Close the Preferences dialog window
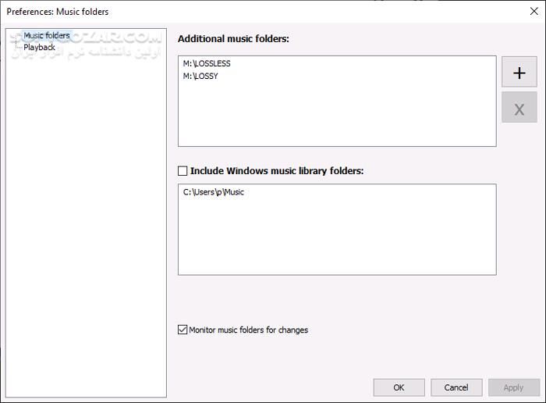This screenshot has height=403, width=546. pos(533,11)
